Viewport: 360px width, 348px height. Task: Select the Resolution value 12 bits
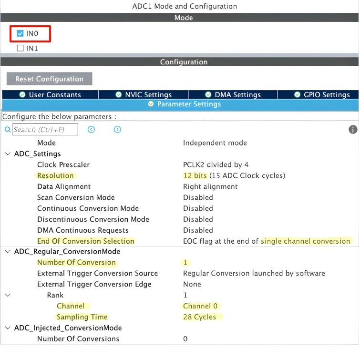(195, 175)
